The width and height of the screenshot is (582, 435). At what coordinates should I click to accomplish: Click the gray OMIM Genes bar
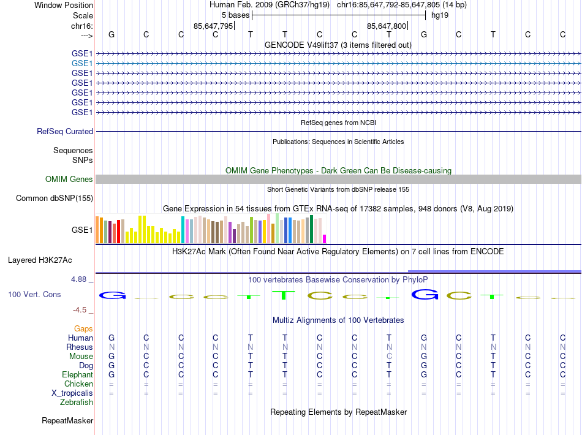338,180
